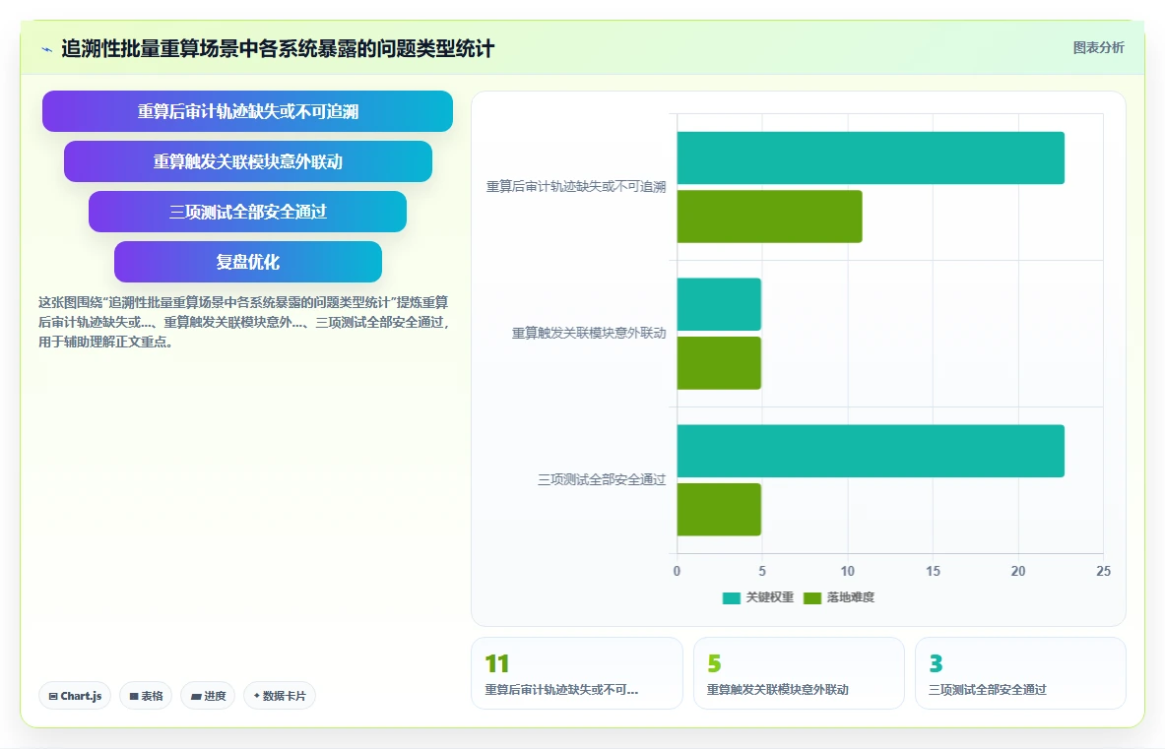1165x749 pixels.
Task: Select the 重算触发关联模块意外联动 funnel bar
Action: pos(247,161)
